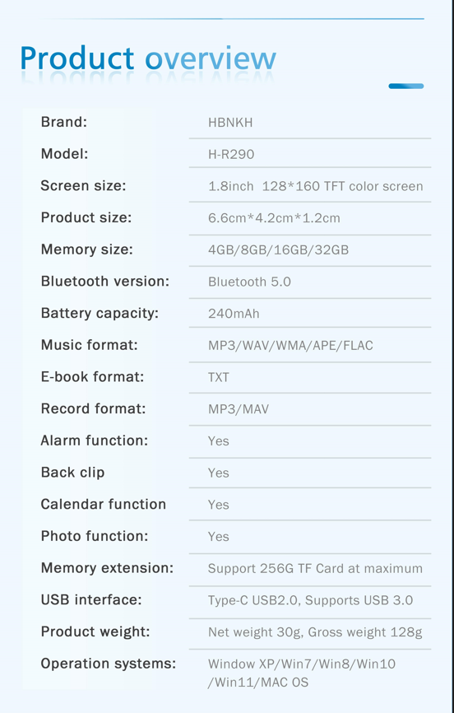Viewport: 454px width, 713px height.
Task: Click the 4GB/8GB/16GB/32GB memory size value
Action: [278, 249]
